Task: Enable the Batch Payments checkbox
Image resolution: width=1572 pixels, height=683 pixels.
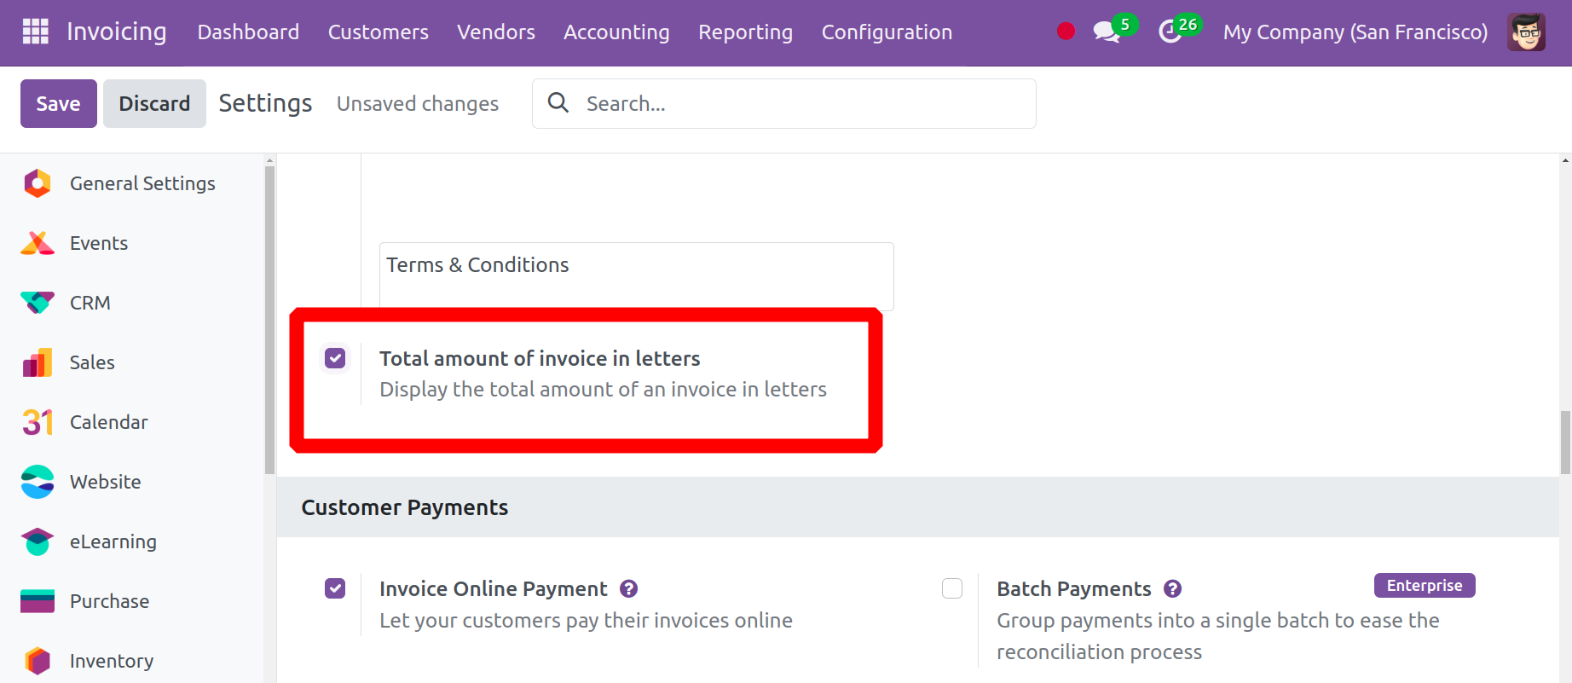Action: click(952, 588)
